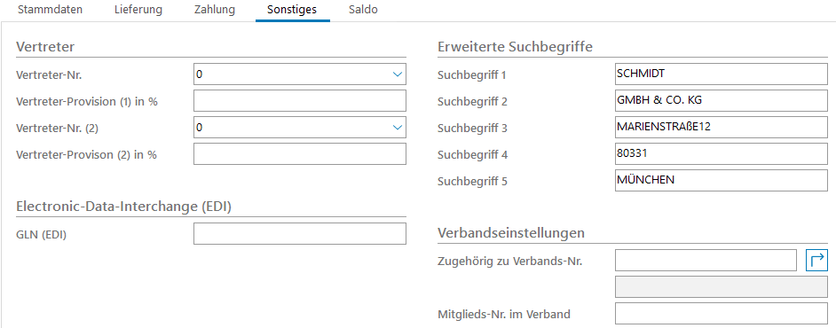Click the greyed-out field below Verbands-Nr.
The width and height of the screenshot is (836, 328).
(x=721, y=287)
